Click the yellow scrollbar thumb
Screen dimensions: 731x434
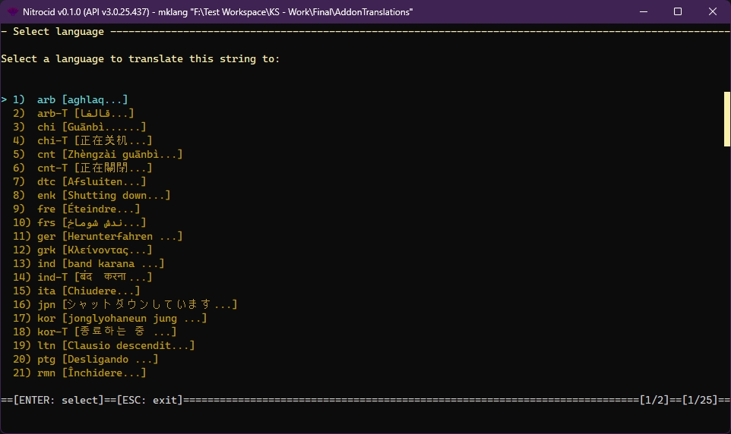coord(726,118)
